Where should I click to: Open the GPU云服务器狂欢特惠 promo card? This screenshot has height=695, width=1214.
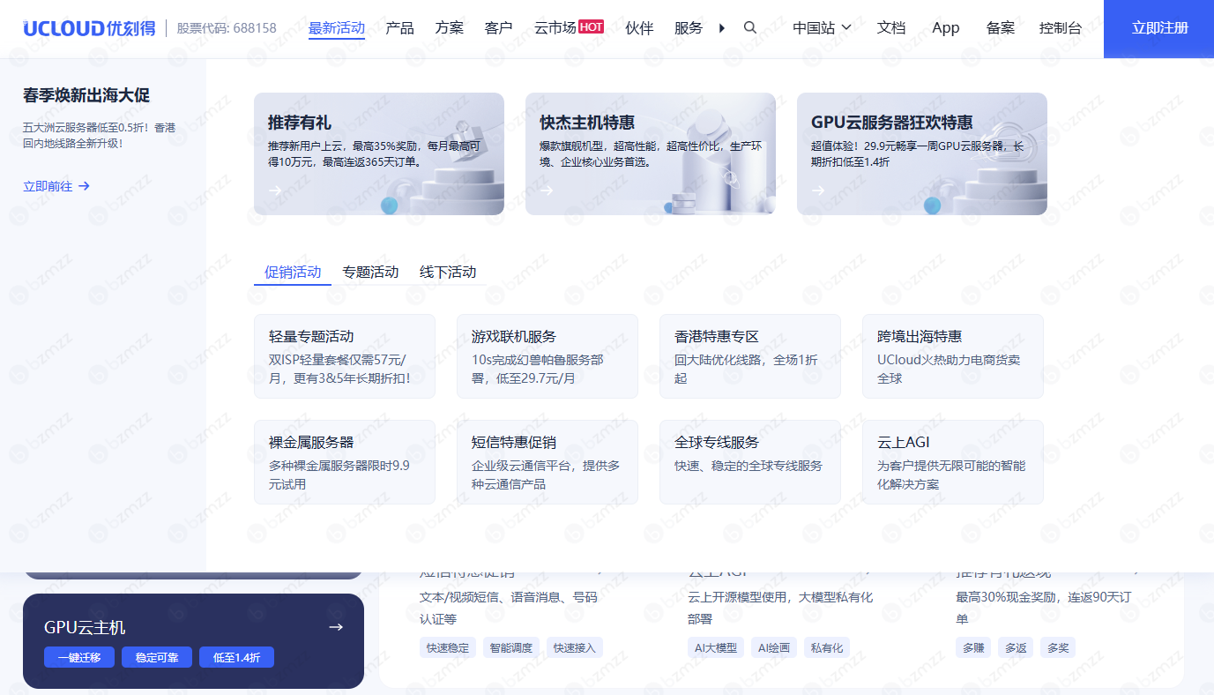coord(922,154)
